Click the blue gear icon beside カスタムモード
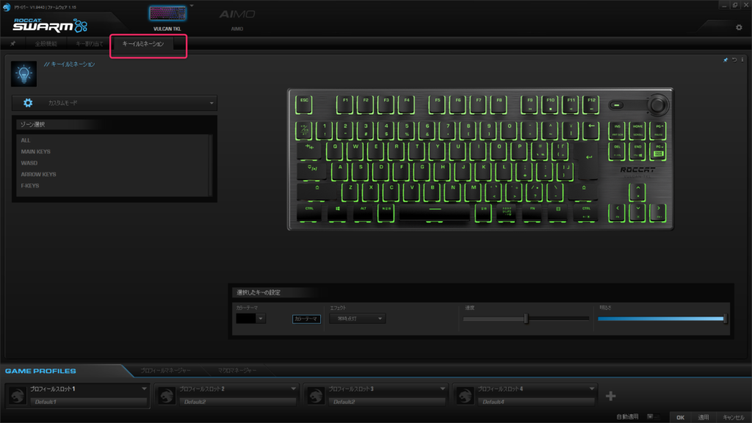 coord(28,103)
